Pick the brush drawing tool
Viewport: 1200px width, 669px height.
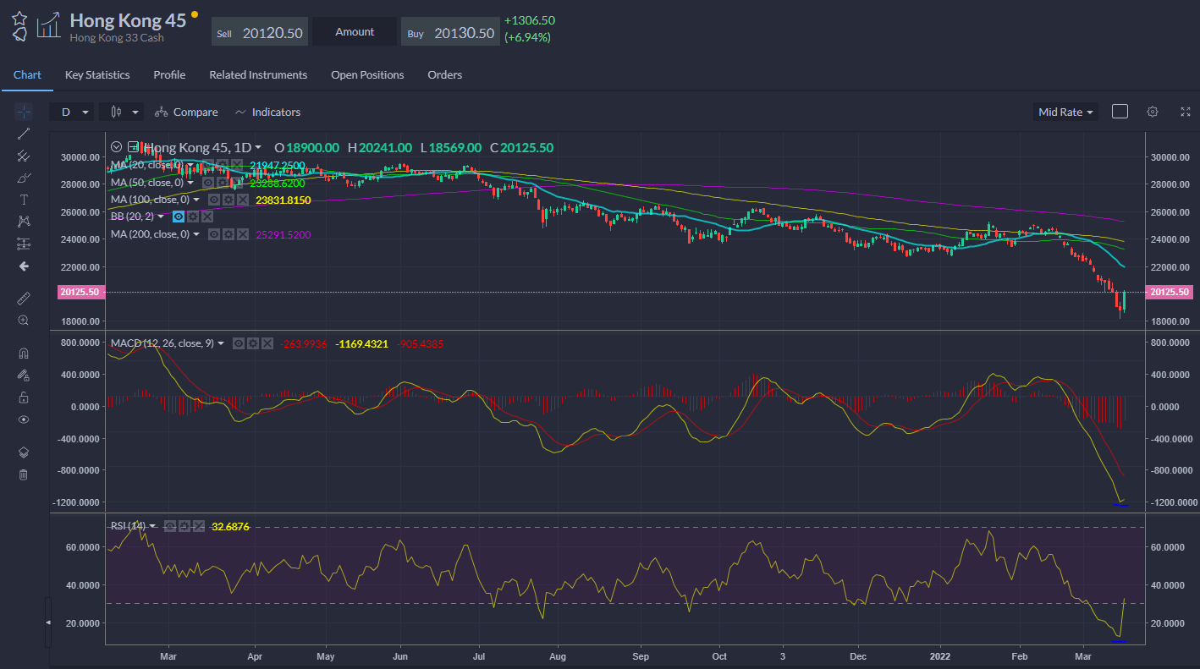tap(24, 178)
